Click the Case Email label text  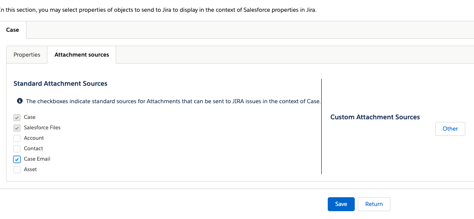pos(37,159)
